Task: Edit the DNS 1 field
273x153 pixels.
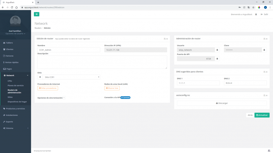Action: click(x=198, y=83)
